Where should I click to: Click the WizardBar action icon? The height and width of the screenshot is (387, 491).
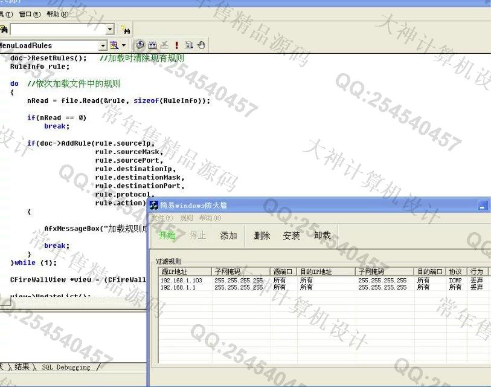[114, 45]
